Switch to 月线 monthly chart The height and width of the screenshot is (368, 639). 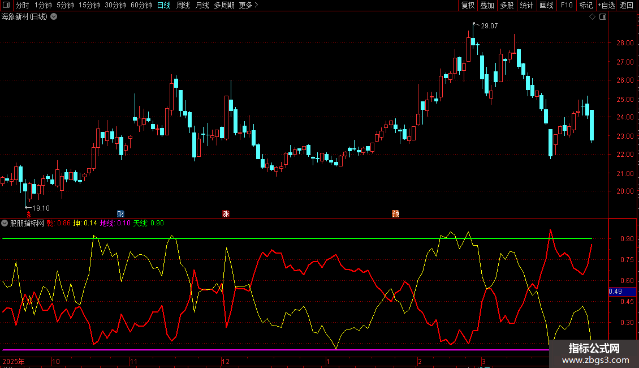[202, 5]
